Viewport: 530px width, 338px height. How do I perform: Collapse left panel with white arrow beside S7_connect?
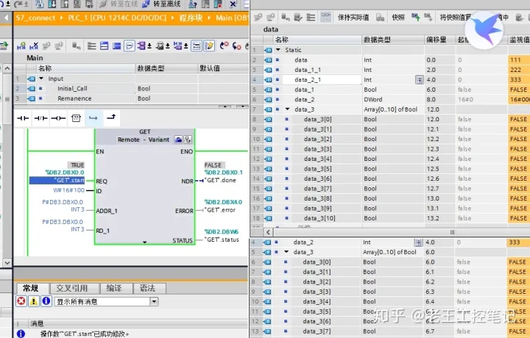[6, 18]
